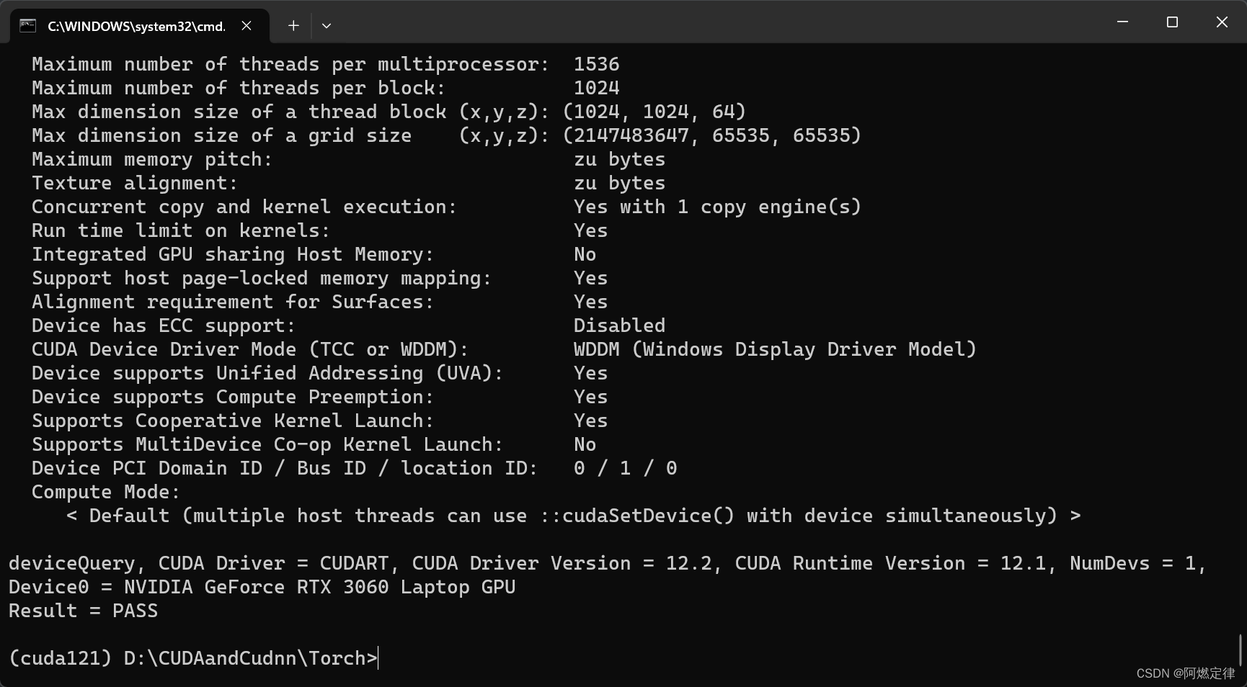Close the cmd tab with its X
This screenshot has height=687, width=1247.
click(x=246, y=25)
